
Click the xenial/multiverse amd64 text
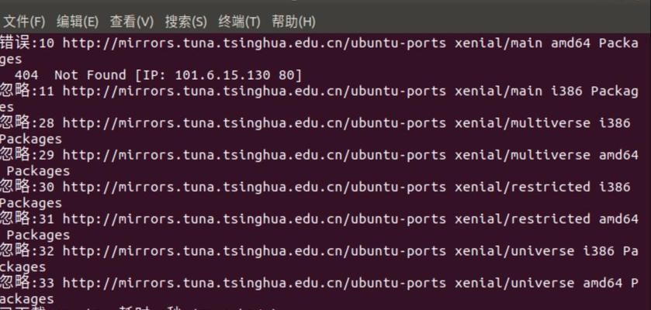point(546,155)
